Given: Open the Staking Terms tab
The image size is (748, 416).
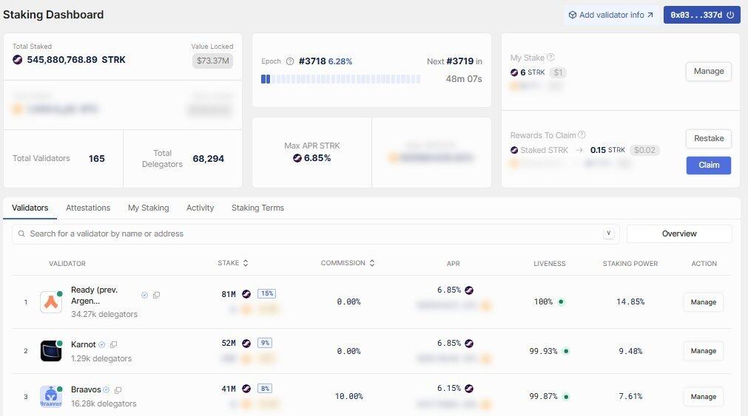Looking at the screenshot, I should (x=257, y=208).
